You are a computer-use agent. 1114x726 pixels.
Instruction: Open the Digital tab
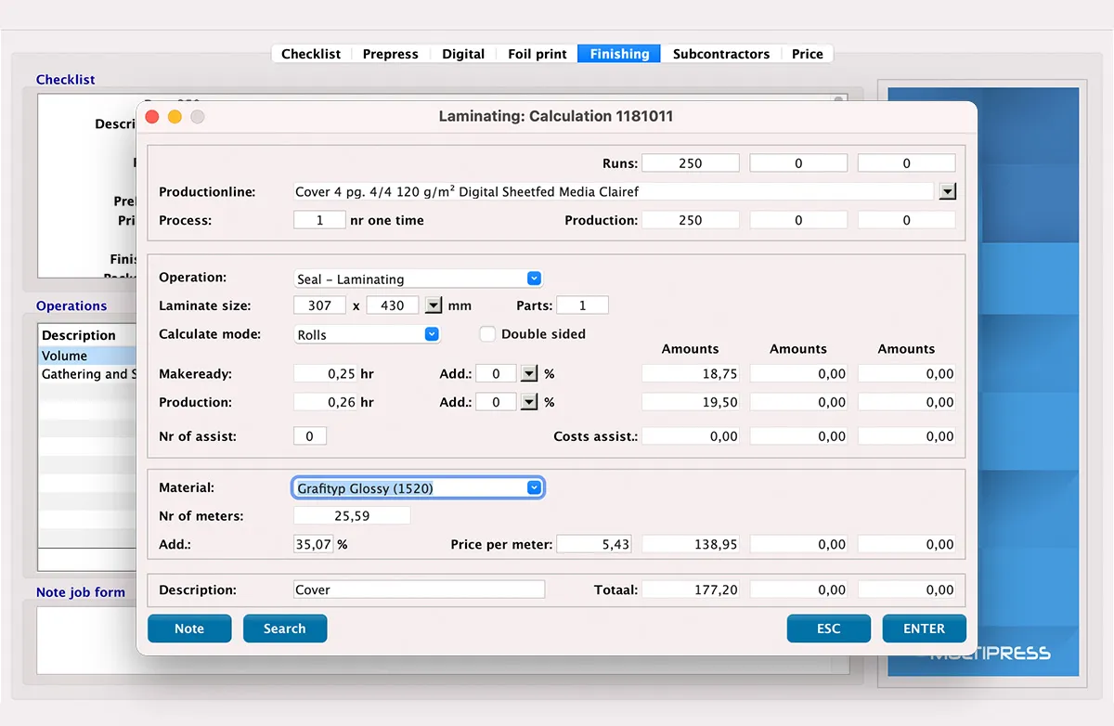point(463,54)
